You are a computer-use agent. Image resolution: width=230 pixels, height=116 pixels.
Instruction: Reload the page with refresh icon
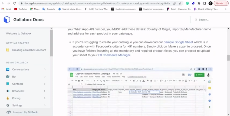tap(14, 3)
